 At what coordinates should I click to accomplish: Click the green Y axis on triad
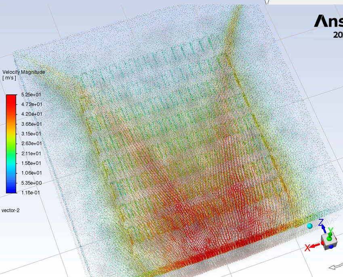330,234
